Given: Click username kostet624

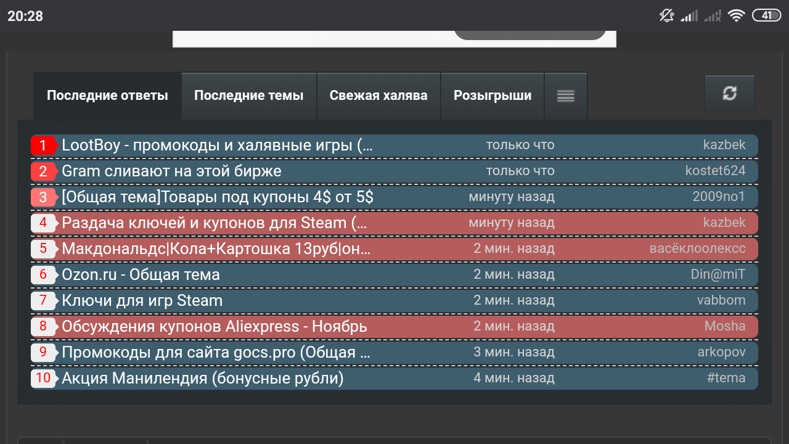Looking at the screenshot, I should tap(716, 171).
